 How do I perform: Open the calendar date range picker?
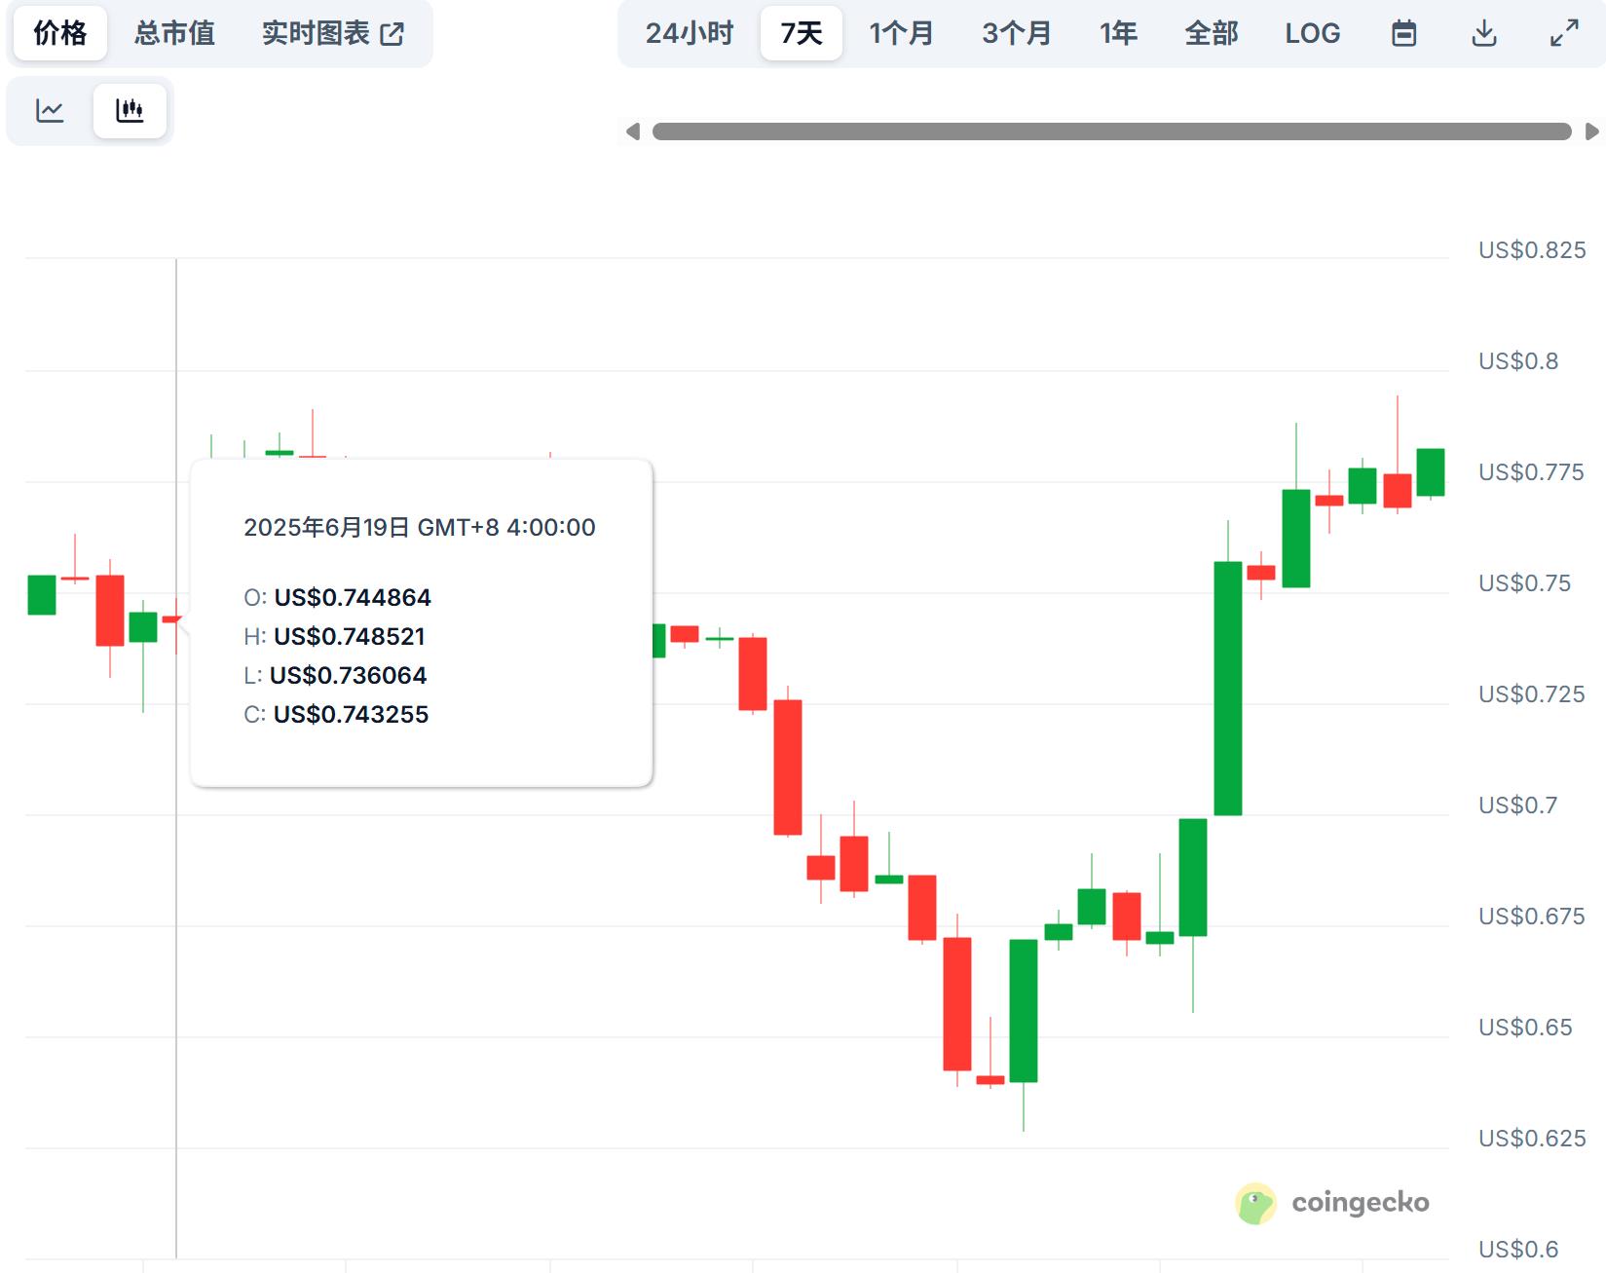[1403, 34]
